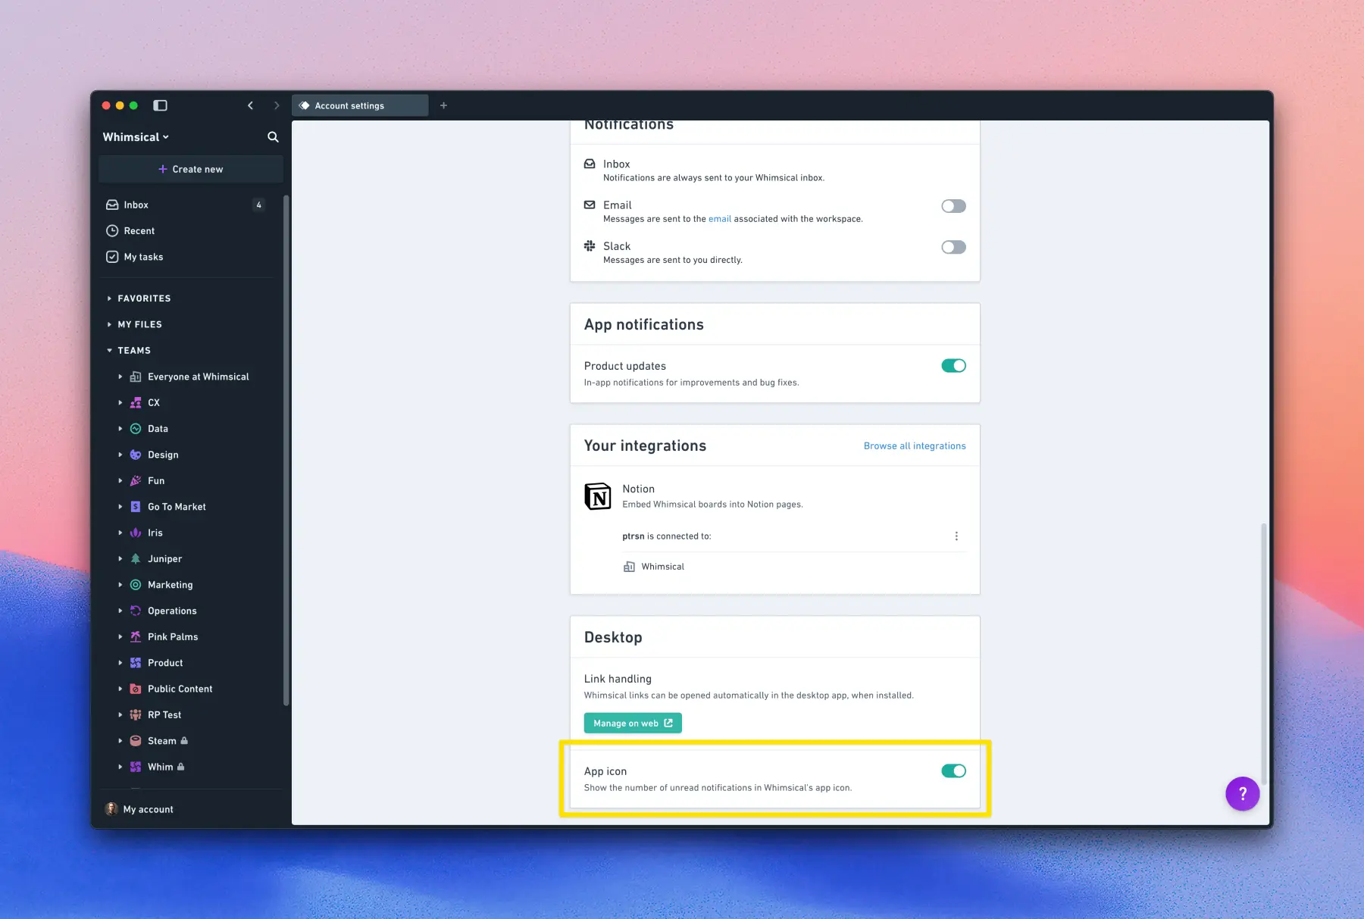Click the My account avatar
The width and height of the screenshot is (1364, 919).
tap(111, 809)
